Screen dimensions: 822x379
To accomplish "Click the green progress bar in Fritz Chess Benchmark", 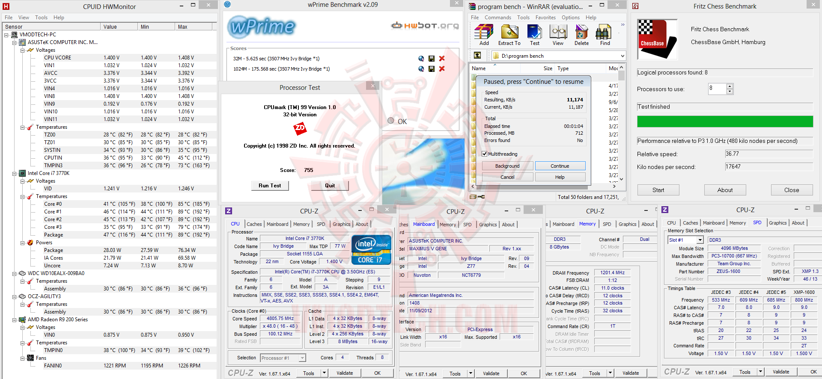I will click(x=725, y=121).
